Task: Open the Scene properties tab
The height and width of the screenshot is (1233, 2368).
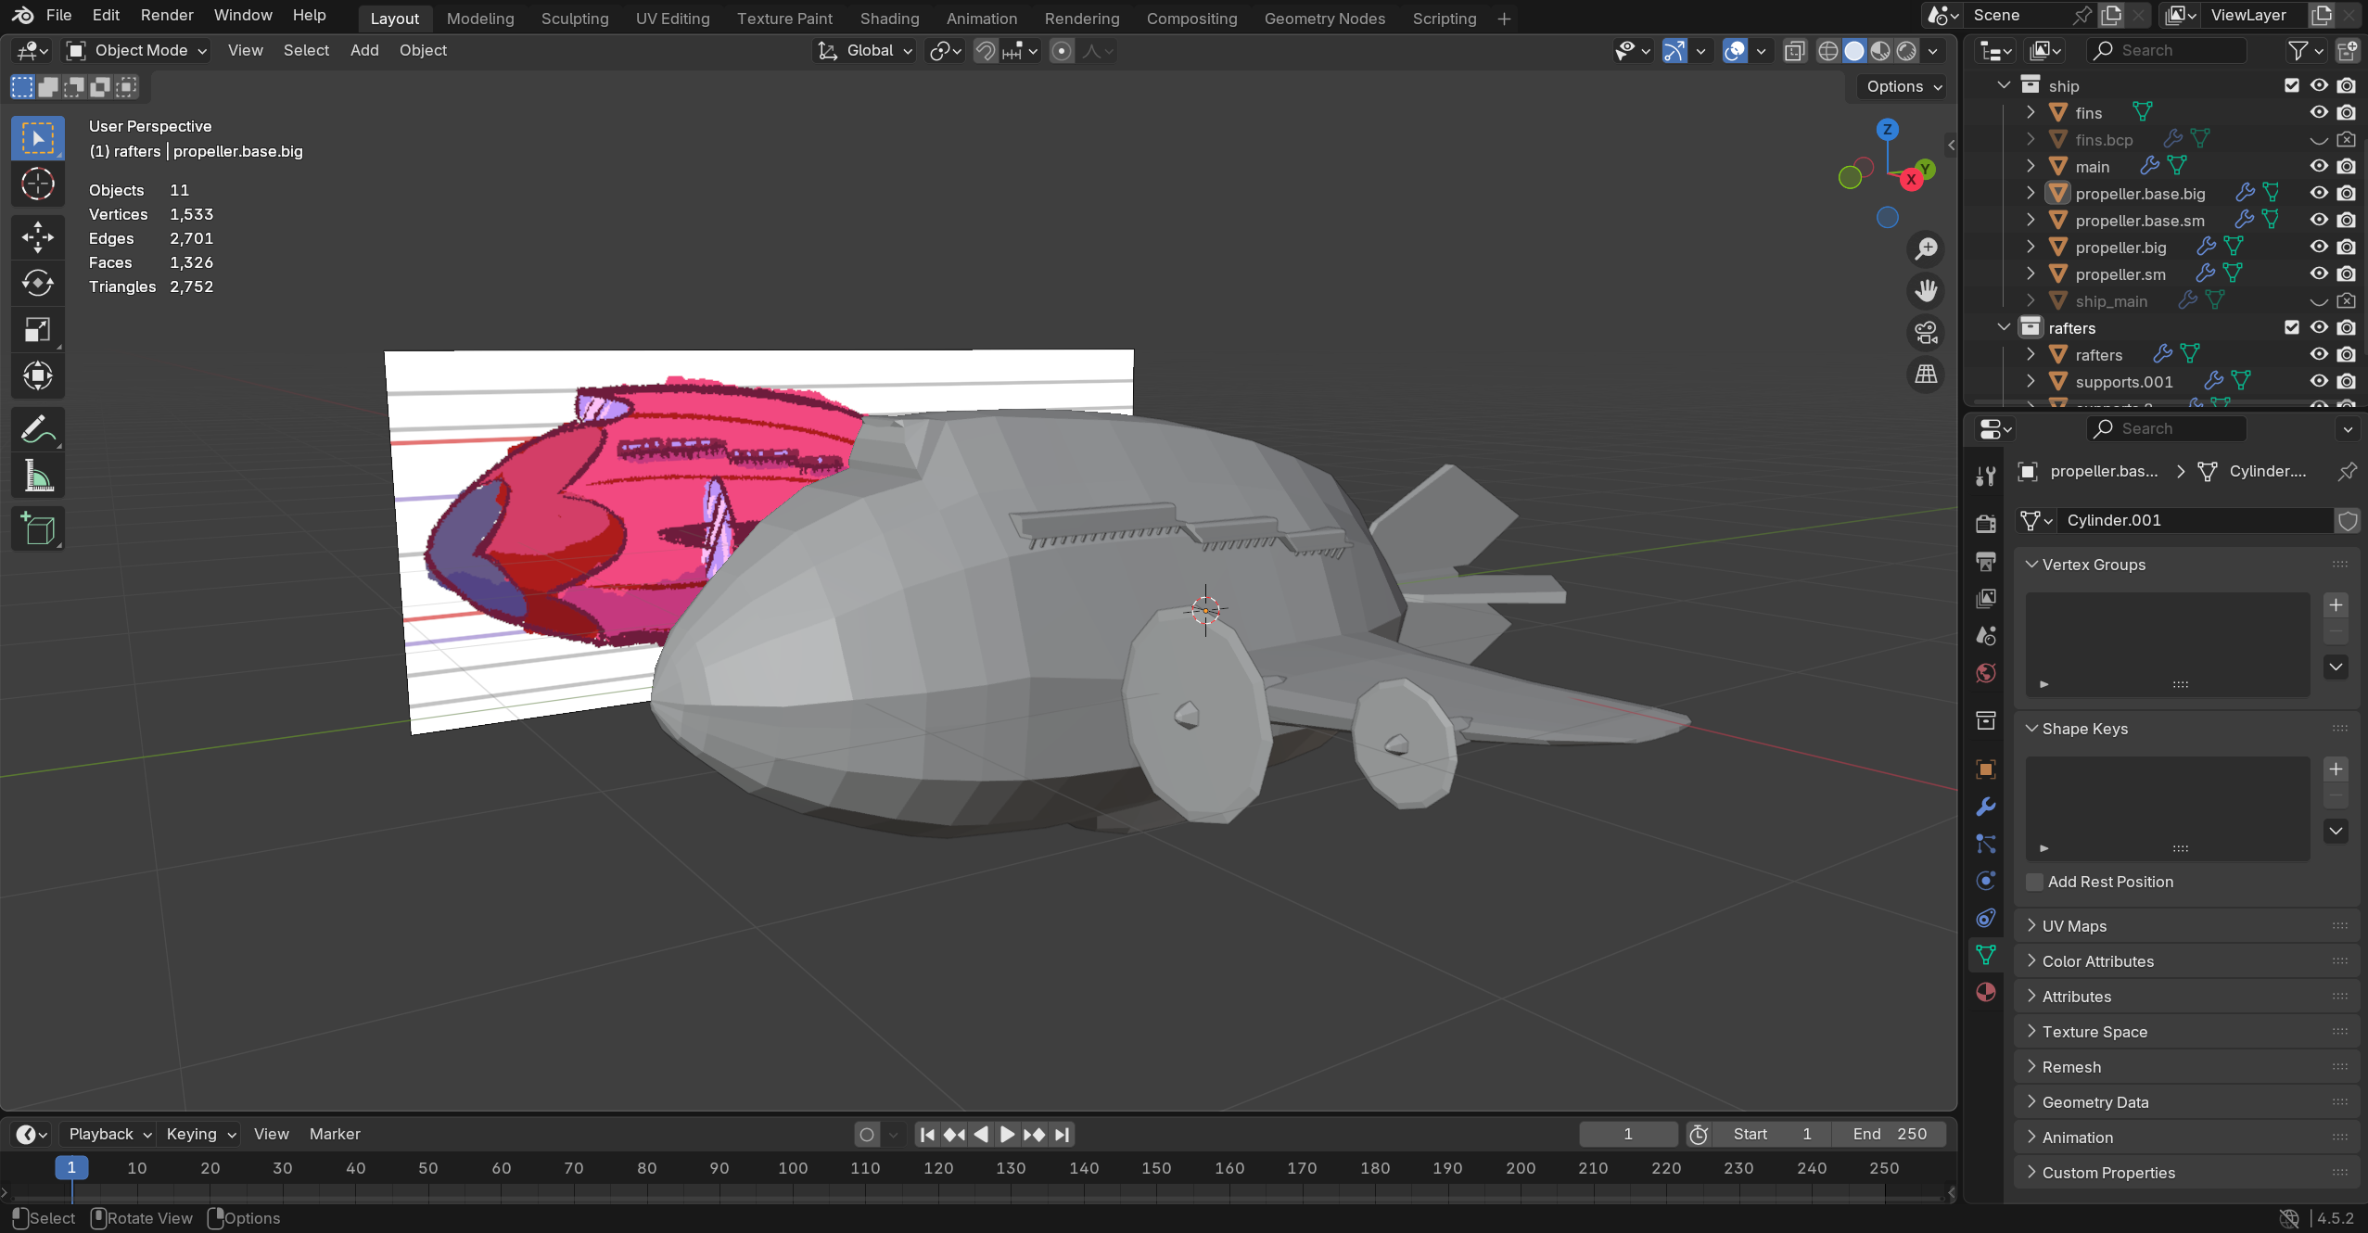Action: pos(1985,635)
